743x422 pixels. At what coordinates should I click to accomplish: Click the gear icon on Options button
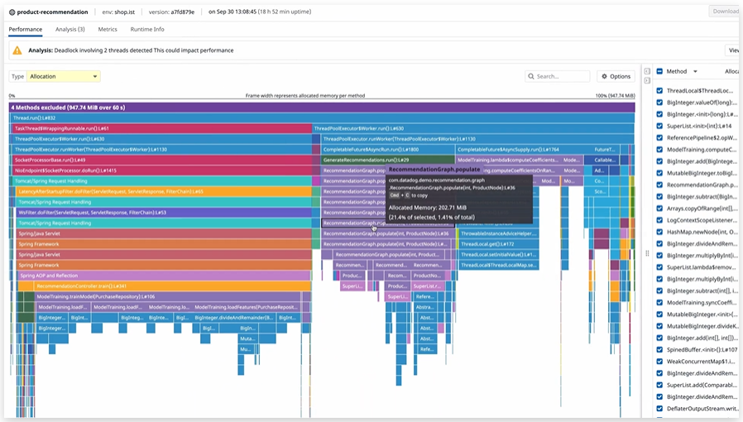[604, 76]
